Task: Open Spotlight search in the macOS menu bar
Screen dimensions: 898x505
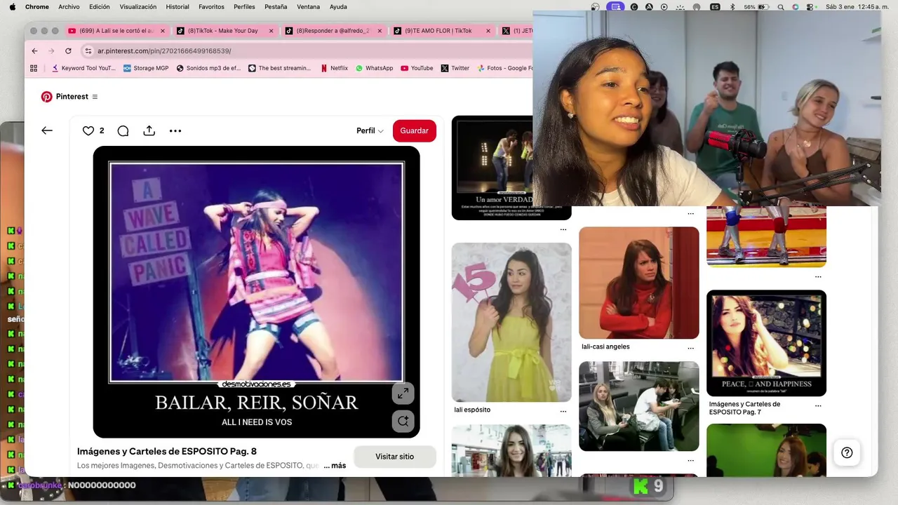Action: 782,7
